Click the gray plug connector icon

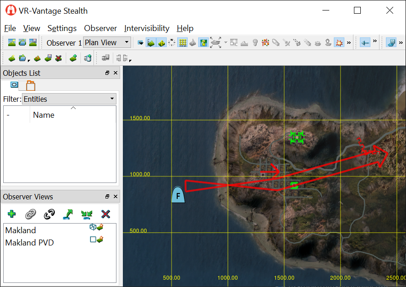123,58
